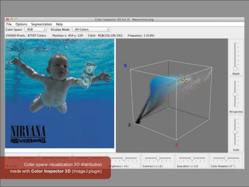Open the File menu
The width and height of the screenshot is (249, 187).
[x=9, y=24]
